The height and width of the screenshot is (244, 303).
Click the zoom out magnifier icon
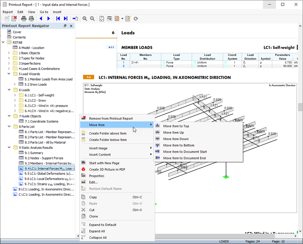[92, 19]
